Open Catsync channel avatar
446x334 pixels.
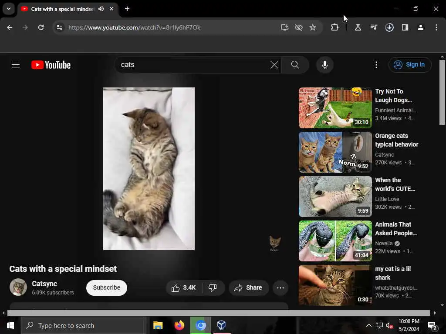pos(18,287)
